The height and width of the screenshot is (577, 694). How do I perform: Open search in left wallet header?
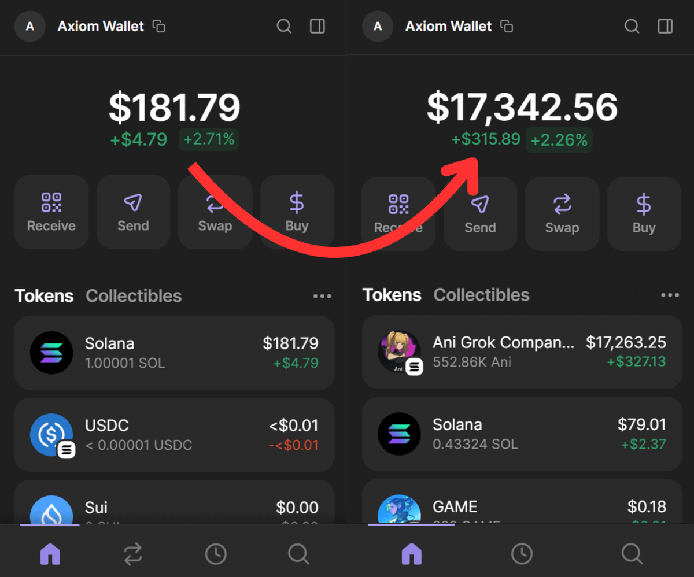[x=284, y=27]
